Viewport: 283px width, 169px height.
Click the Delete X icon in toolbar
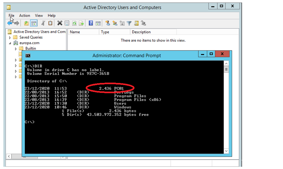tap(60, 23)
